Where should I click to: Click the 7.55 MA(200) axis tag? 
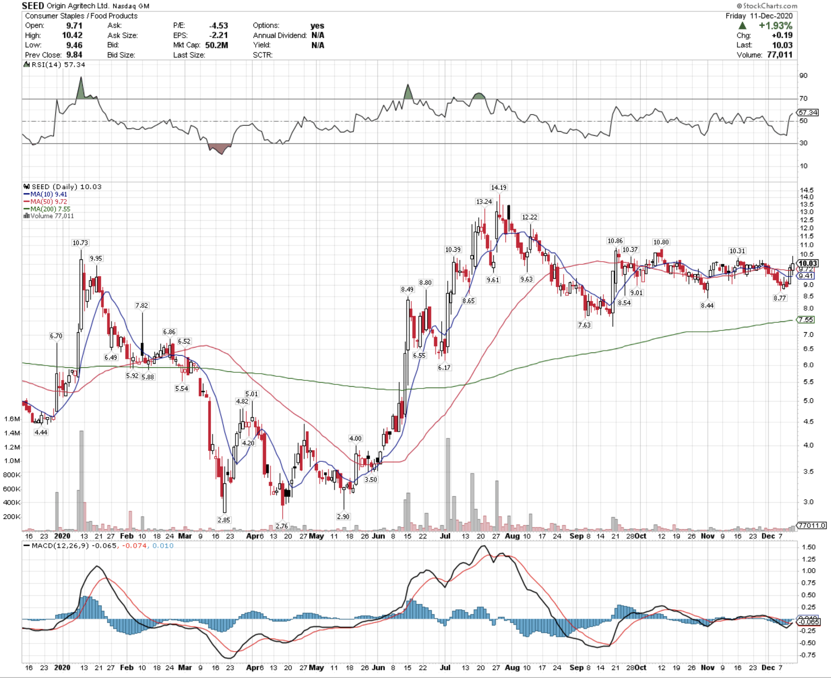pyautogui.click(x=806, y=320)
